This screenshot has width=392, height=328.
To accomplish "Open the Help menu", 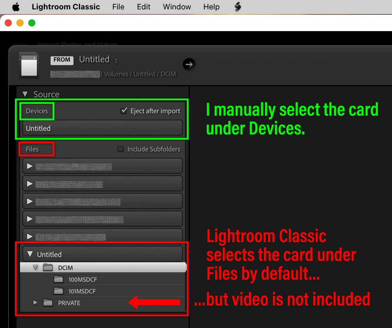I will 211,7.
